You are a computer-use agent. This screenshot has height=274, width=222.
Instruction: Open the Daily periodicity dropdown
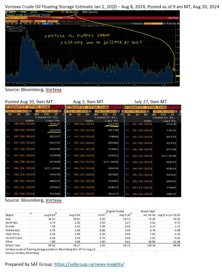tap(46, 24)
